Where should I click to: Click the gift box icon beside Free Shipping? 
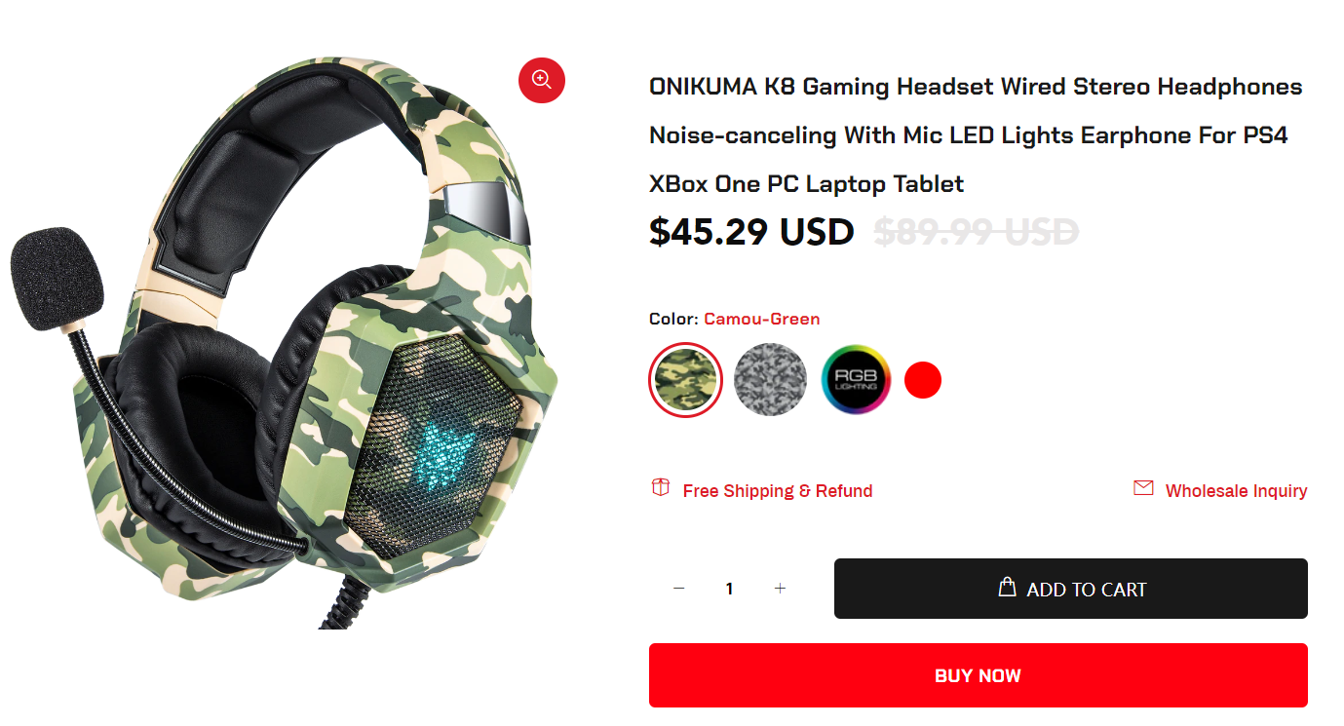(661, 487)
